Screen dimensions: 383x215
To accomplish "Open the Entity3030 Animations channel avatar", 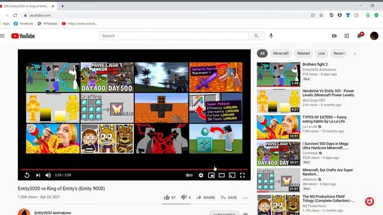I will [x=24, y=212].
